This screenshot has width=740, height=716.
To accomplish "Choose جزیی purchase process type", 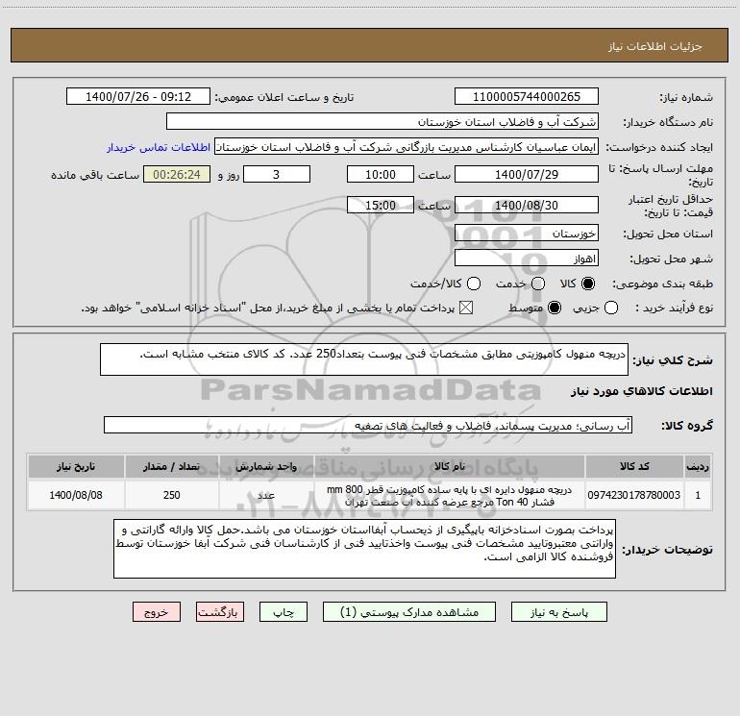I will (611, 309).
